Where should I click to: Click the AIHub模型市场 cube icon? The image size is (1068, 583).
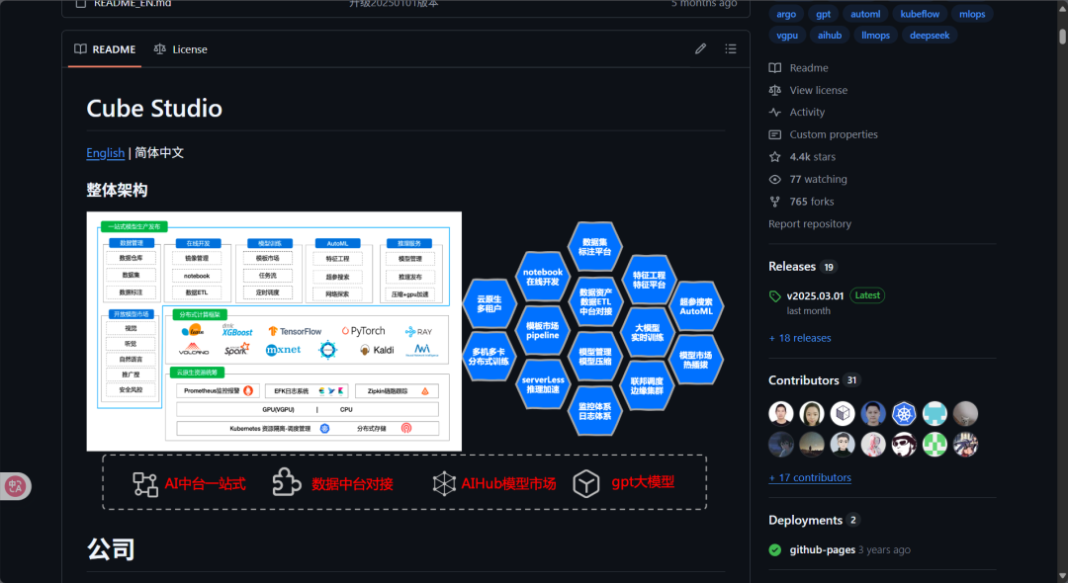pyautogui.click(x=444, y=483)
